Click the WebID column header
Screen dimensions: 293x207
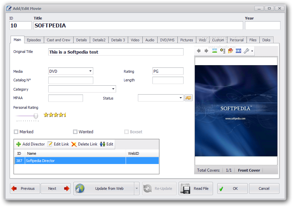point(143,153)
